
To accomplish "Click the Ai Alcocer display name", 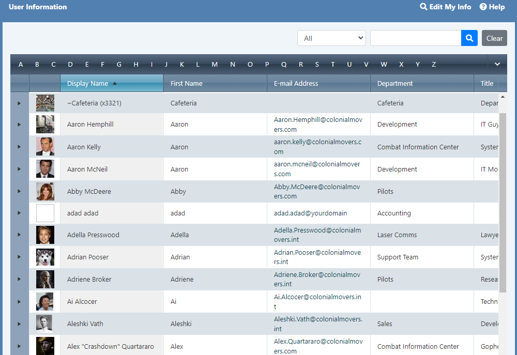I will (82, 302).
